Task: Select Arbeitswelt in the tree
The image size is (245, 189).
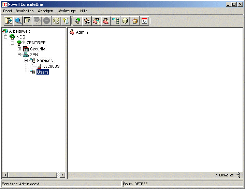Action: [x=19, y=31]
